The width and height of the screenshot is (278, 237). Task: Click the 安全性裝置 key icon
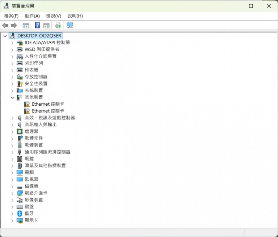coord(20,84)
